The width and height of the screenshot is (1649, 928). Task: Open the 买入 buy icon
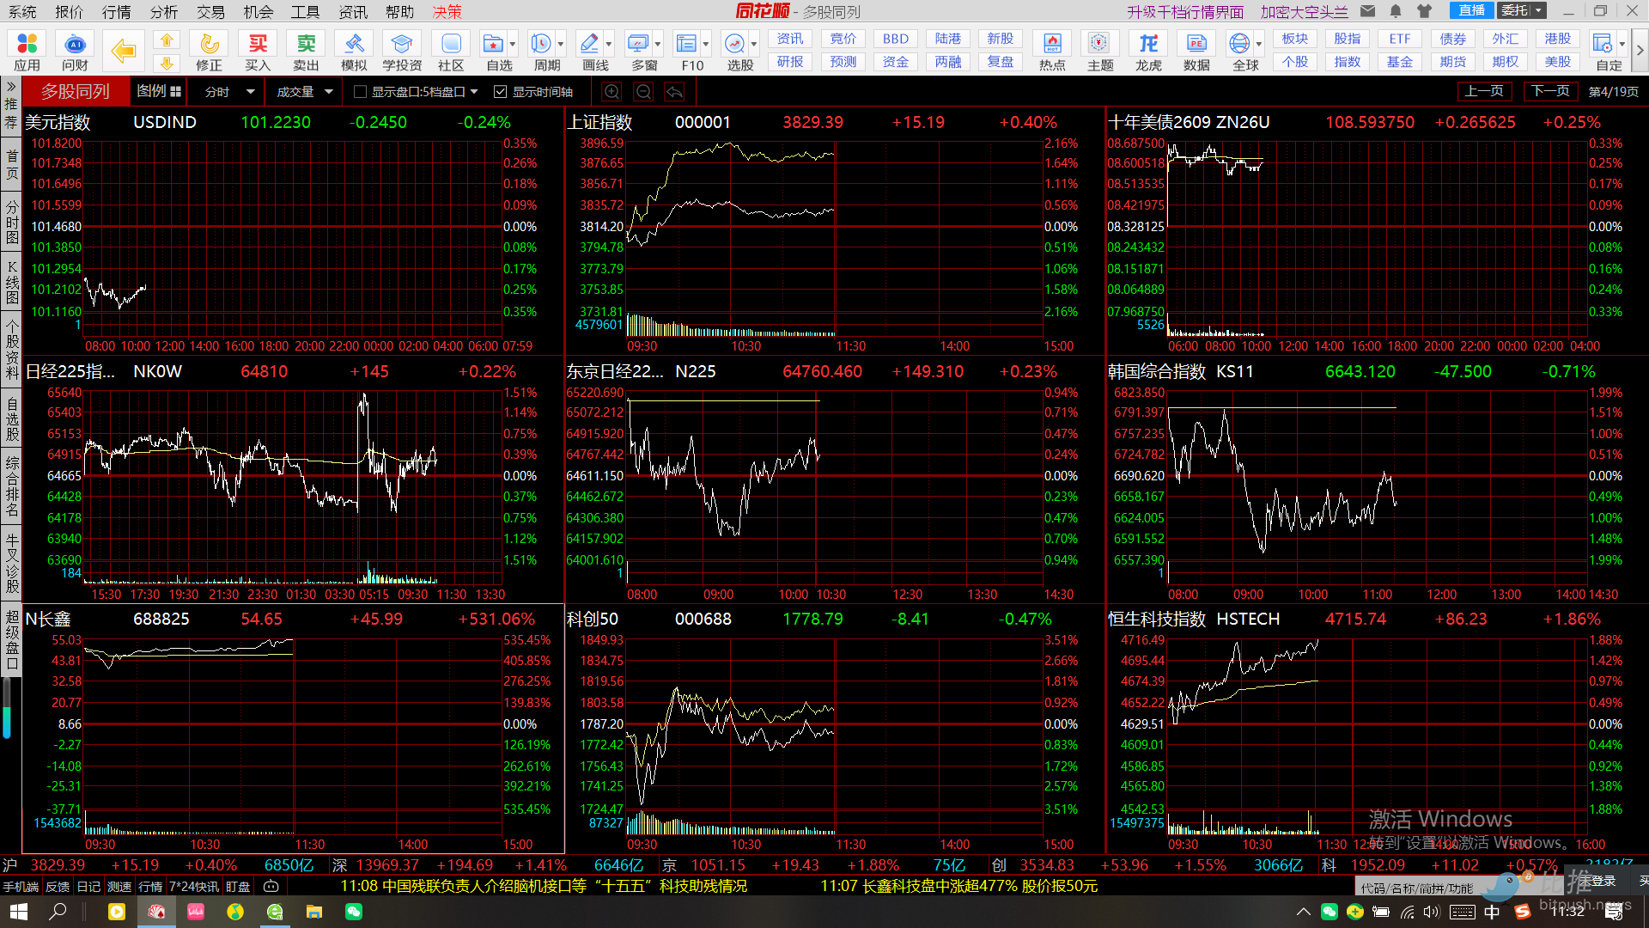258,51
